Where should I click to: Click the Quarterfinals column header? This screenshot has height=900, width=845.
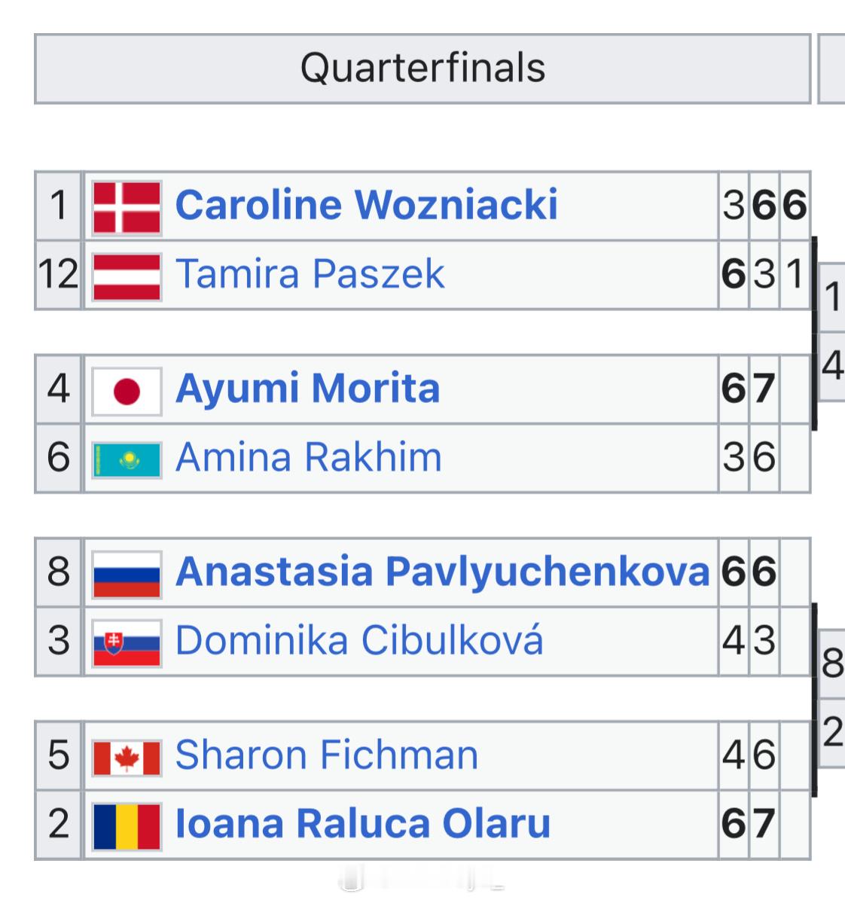pos(422,69)
